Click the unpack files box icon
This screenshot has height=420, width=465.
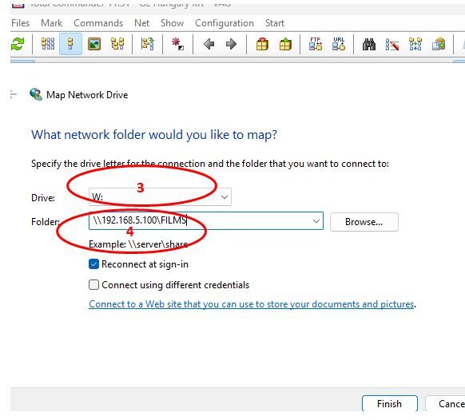pyautogui.click(x=285, y=44)
